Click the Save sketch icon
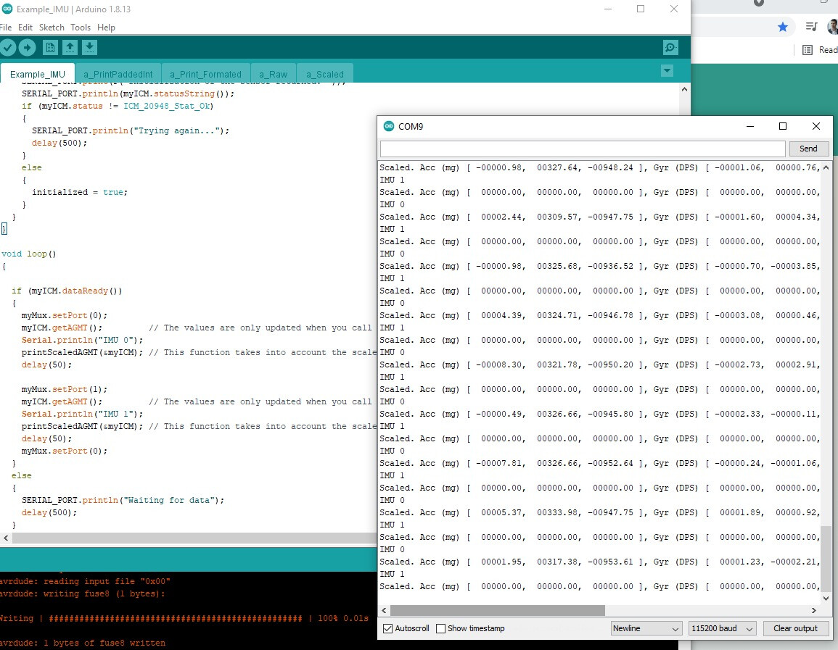This screenshot has height=650, width=838. pyautogui.click(x=89, y=48)
